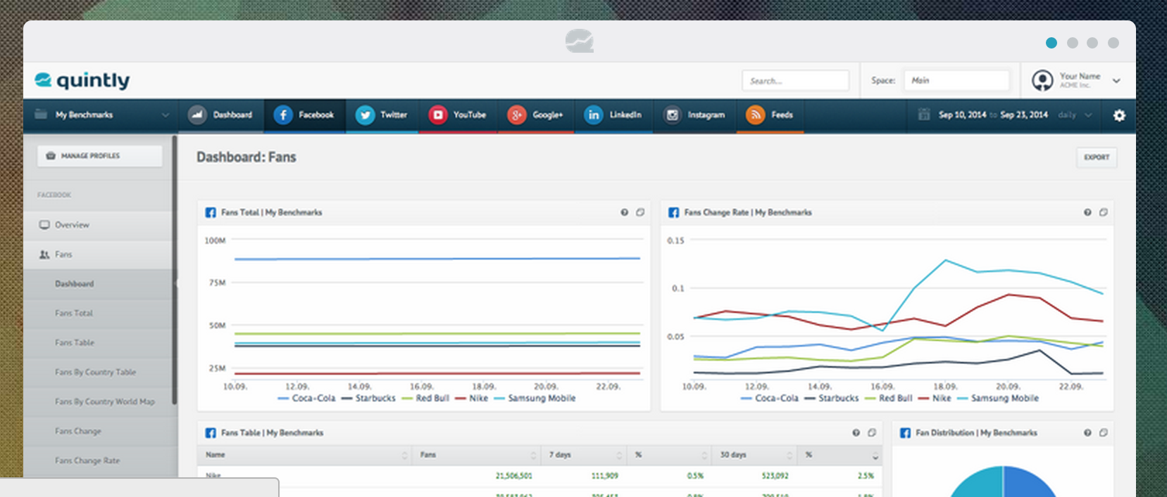Maximize the Fan Distribution widget
The height and width of the screenshot is (497, 1167).
[1104, 433]
